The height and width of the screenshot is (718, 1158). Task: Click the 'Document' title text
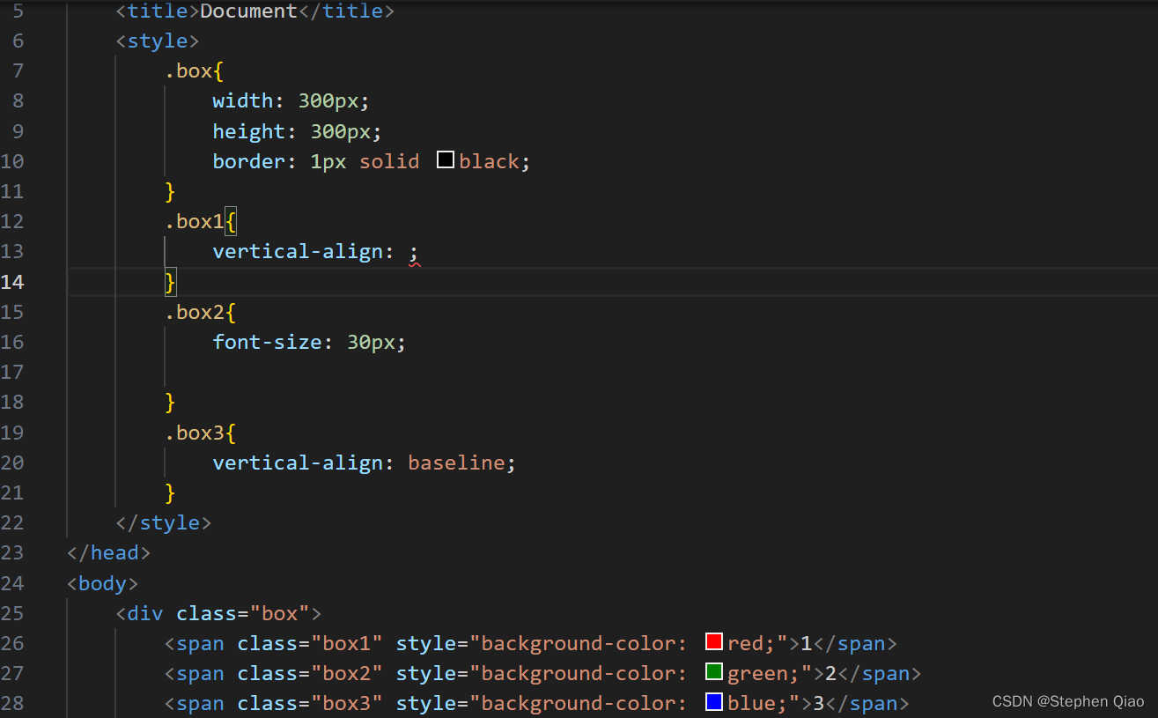249,12
